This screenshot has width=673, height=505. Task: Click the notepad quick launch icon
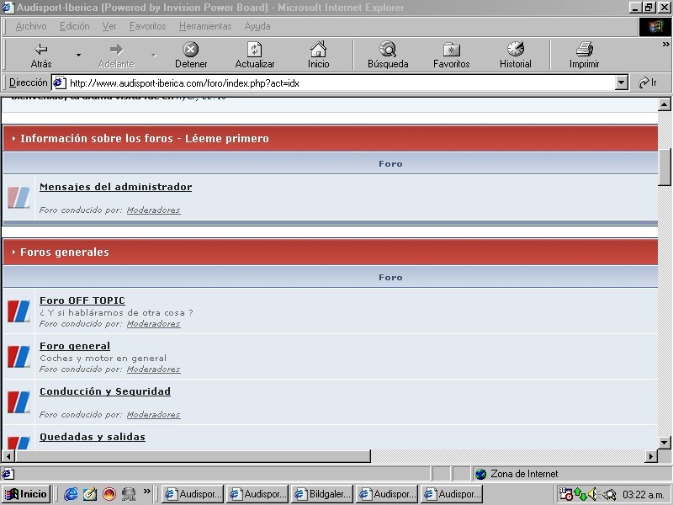[x=90, y=494]
